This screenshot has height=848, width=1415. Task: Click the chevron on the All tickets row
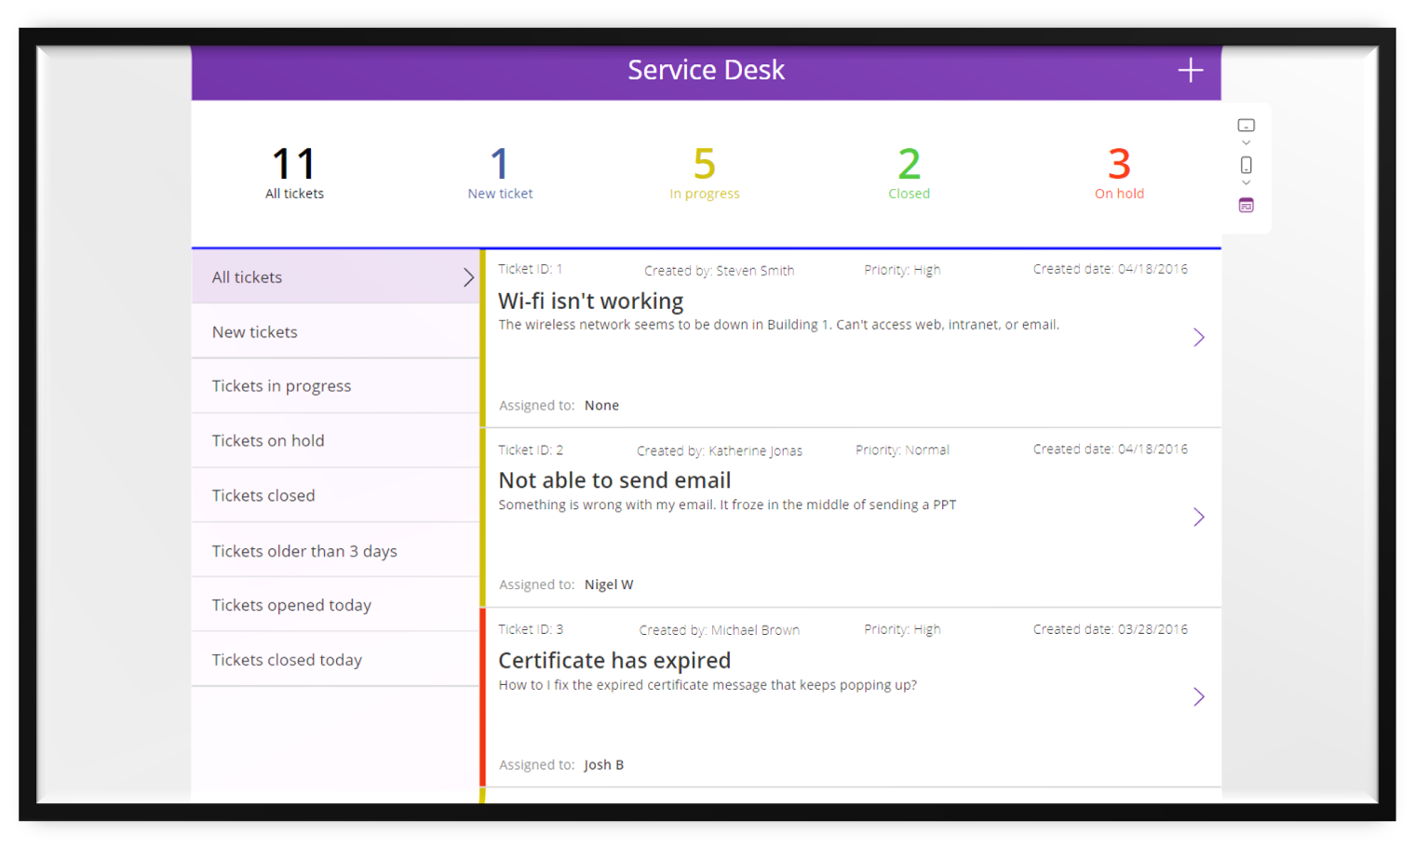(468, 277)
